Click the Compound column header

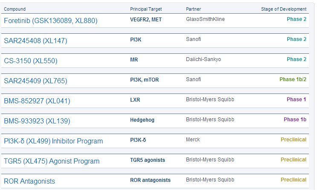pyautogui.click(x=15, y=9)
